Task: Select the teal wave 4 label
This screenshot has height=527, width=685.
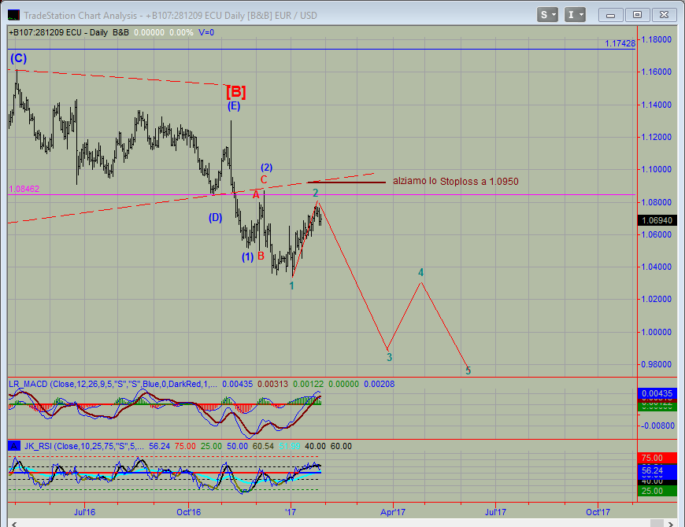Action: click(420, 273)
